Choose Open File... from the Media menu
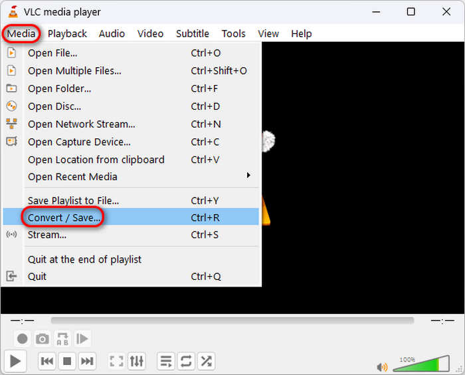 click(x=131, y=53)
